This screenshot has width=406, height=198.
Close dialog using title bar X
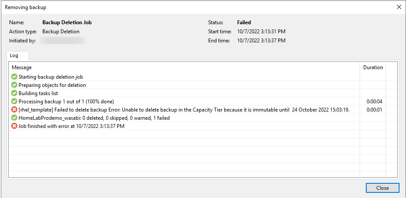399,7
